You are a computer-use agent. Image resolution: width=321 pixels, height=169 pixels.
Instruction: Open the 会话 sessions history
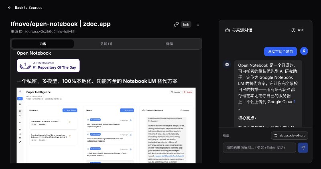pyautogui.click(x=297, y=30)
